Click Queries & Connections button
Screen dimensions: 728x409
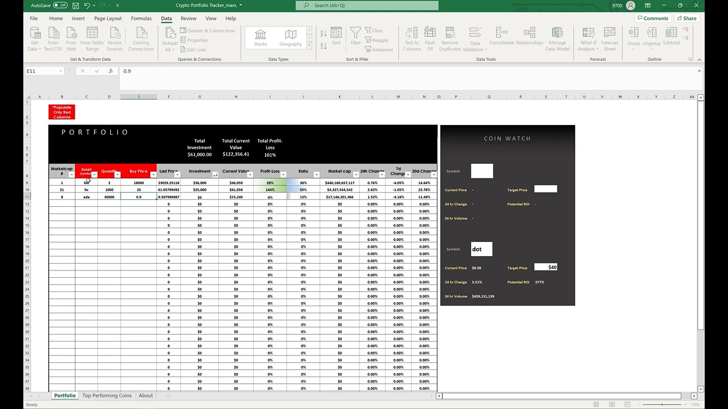coord(207,31)
